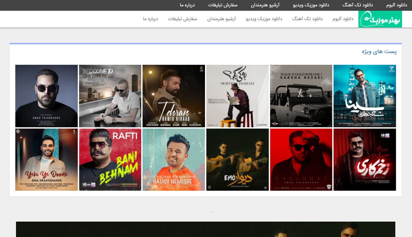Screen dimensions: 412x237
Task: Open the Emad Talebzadeh Cheshmat red cover
Action: click(301, 160)
